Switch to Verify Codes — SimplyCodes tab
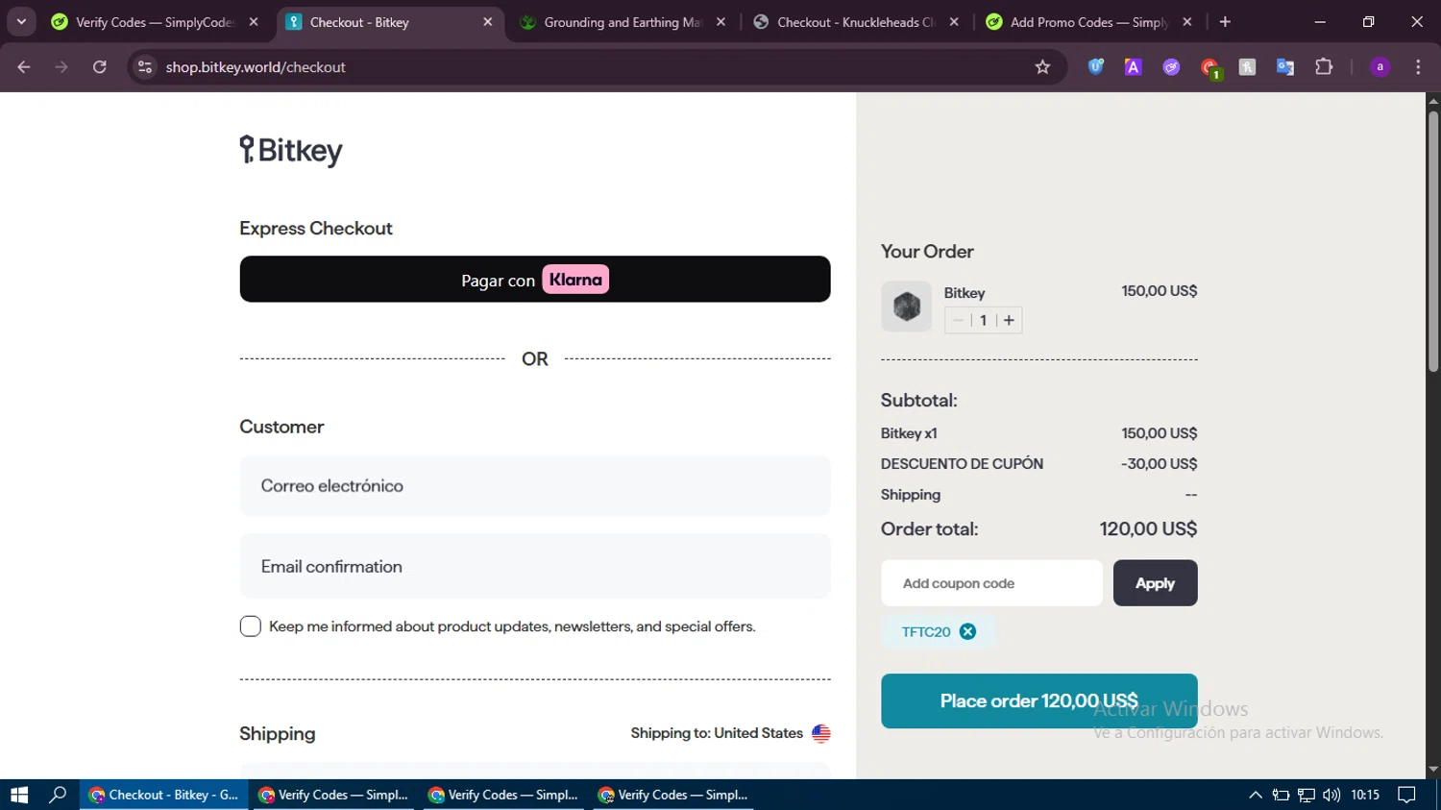 155,22
